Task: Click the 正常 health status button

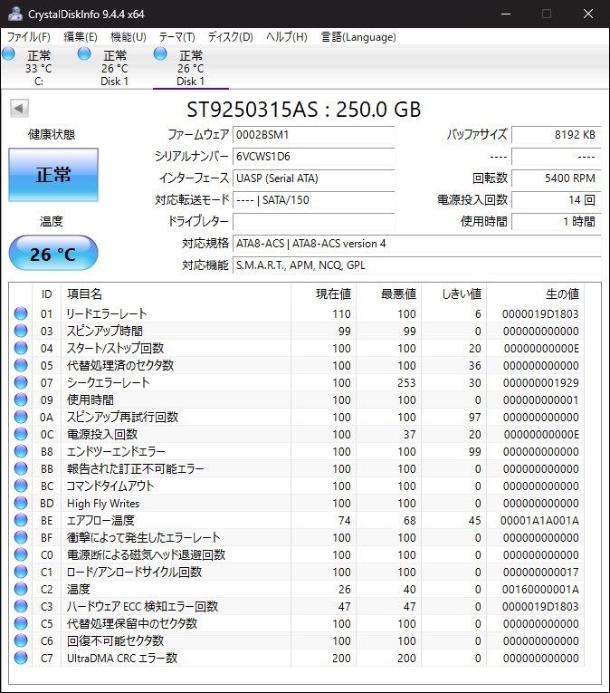Action: coord(53,175)
